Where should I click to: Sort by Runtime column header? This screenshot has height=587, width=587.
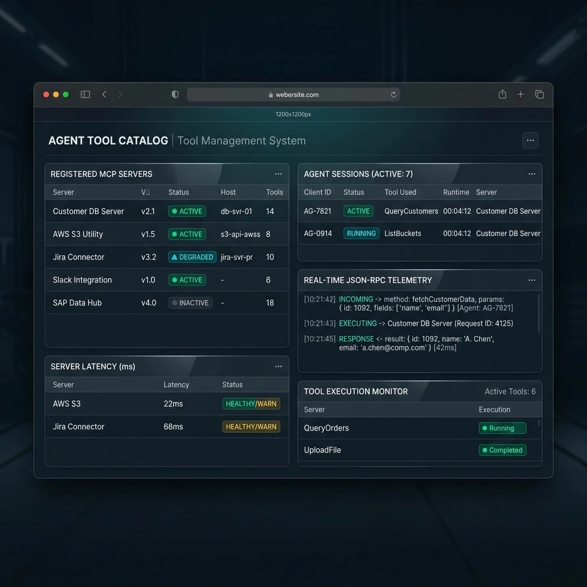(456, 192)
